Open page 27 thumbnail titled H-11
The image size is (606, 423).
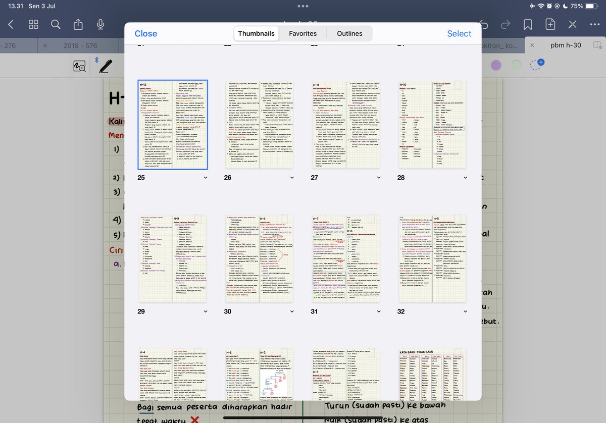[x=346, y=125]
